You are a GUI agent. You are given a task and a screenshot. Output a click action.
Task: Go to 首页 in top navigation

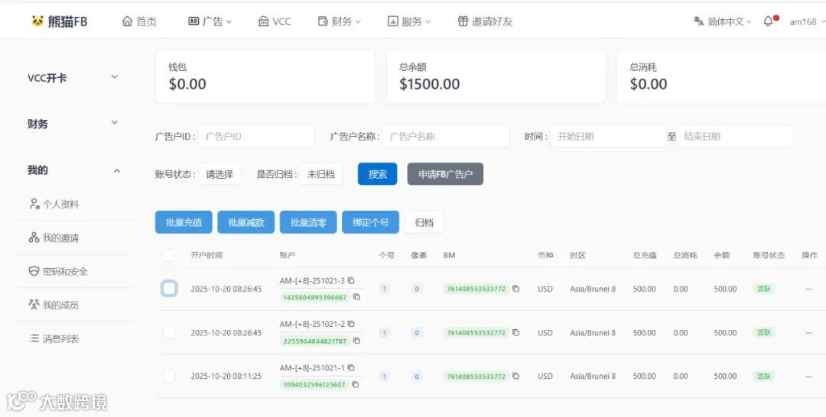139,21
